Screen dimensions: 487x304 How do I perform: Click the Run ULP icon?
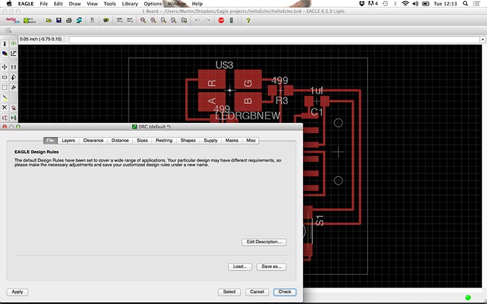pyautogui.click(x=130, y=20)
